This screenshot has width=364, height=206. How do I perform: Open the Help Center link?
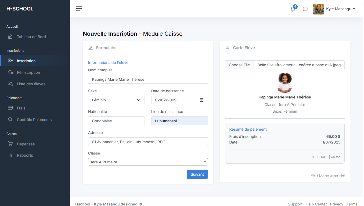(x=316, y=204)
